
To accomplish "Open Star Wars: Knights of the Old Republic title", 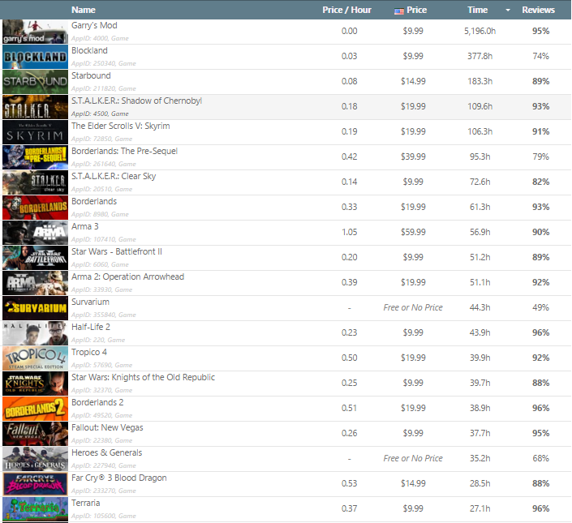I will pyautogui.click(x=143, y=378).
